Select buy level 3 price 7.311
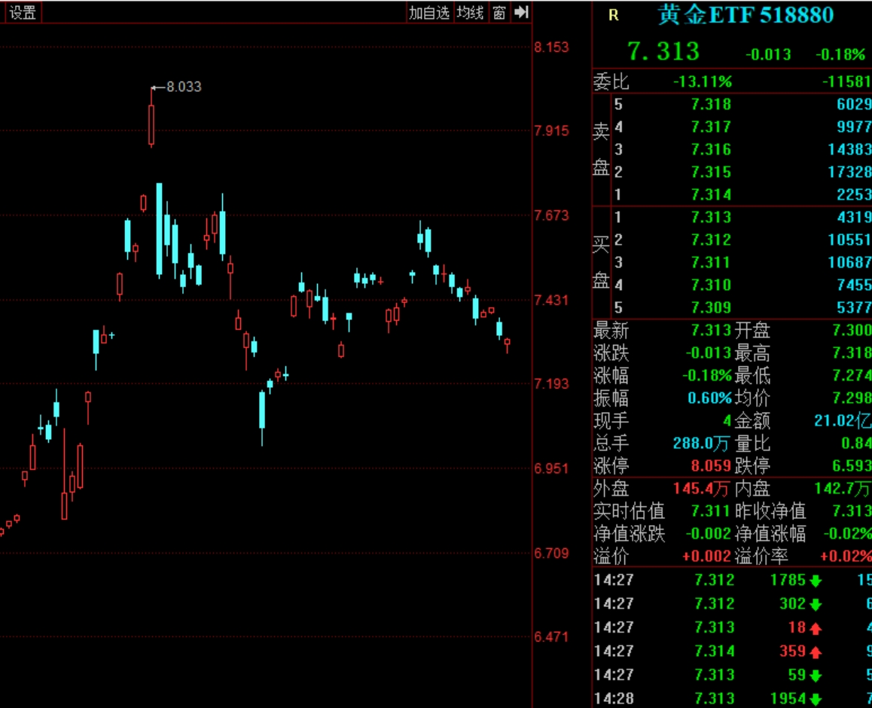 (x=711, y=263)
